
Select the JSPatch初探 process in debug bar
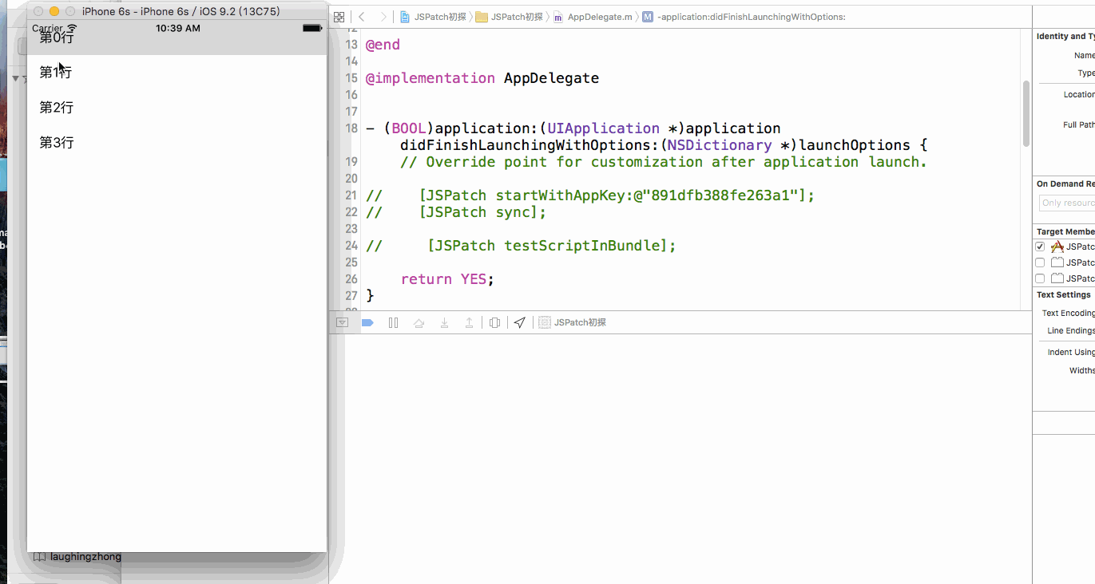pyautogui.click(x=573, y=322)
